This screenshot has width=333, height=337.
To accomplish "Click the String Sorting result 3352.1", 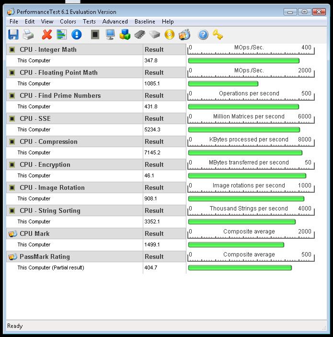I will coord(152,221).
